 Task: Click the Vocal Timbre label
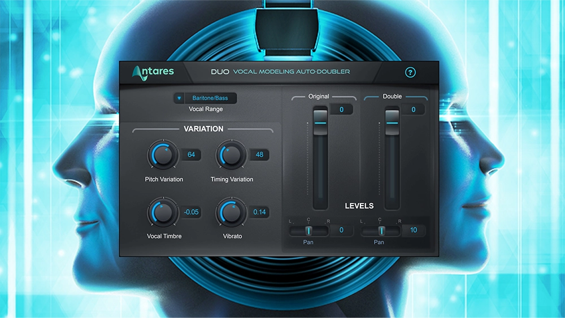click(164, 236)
